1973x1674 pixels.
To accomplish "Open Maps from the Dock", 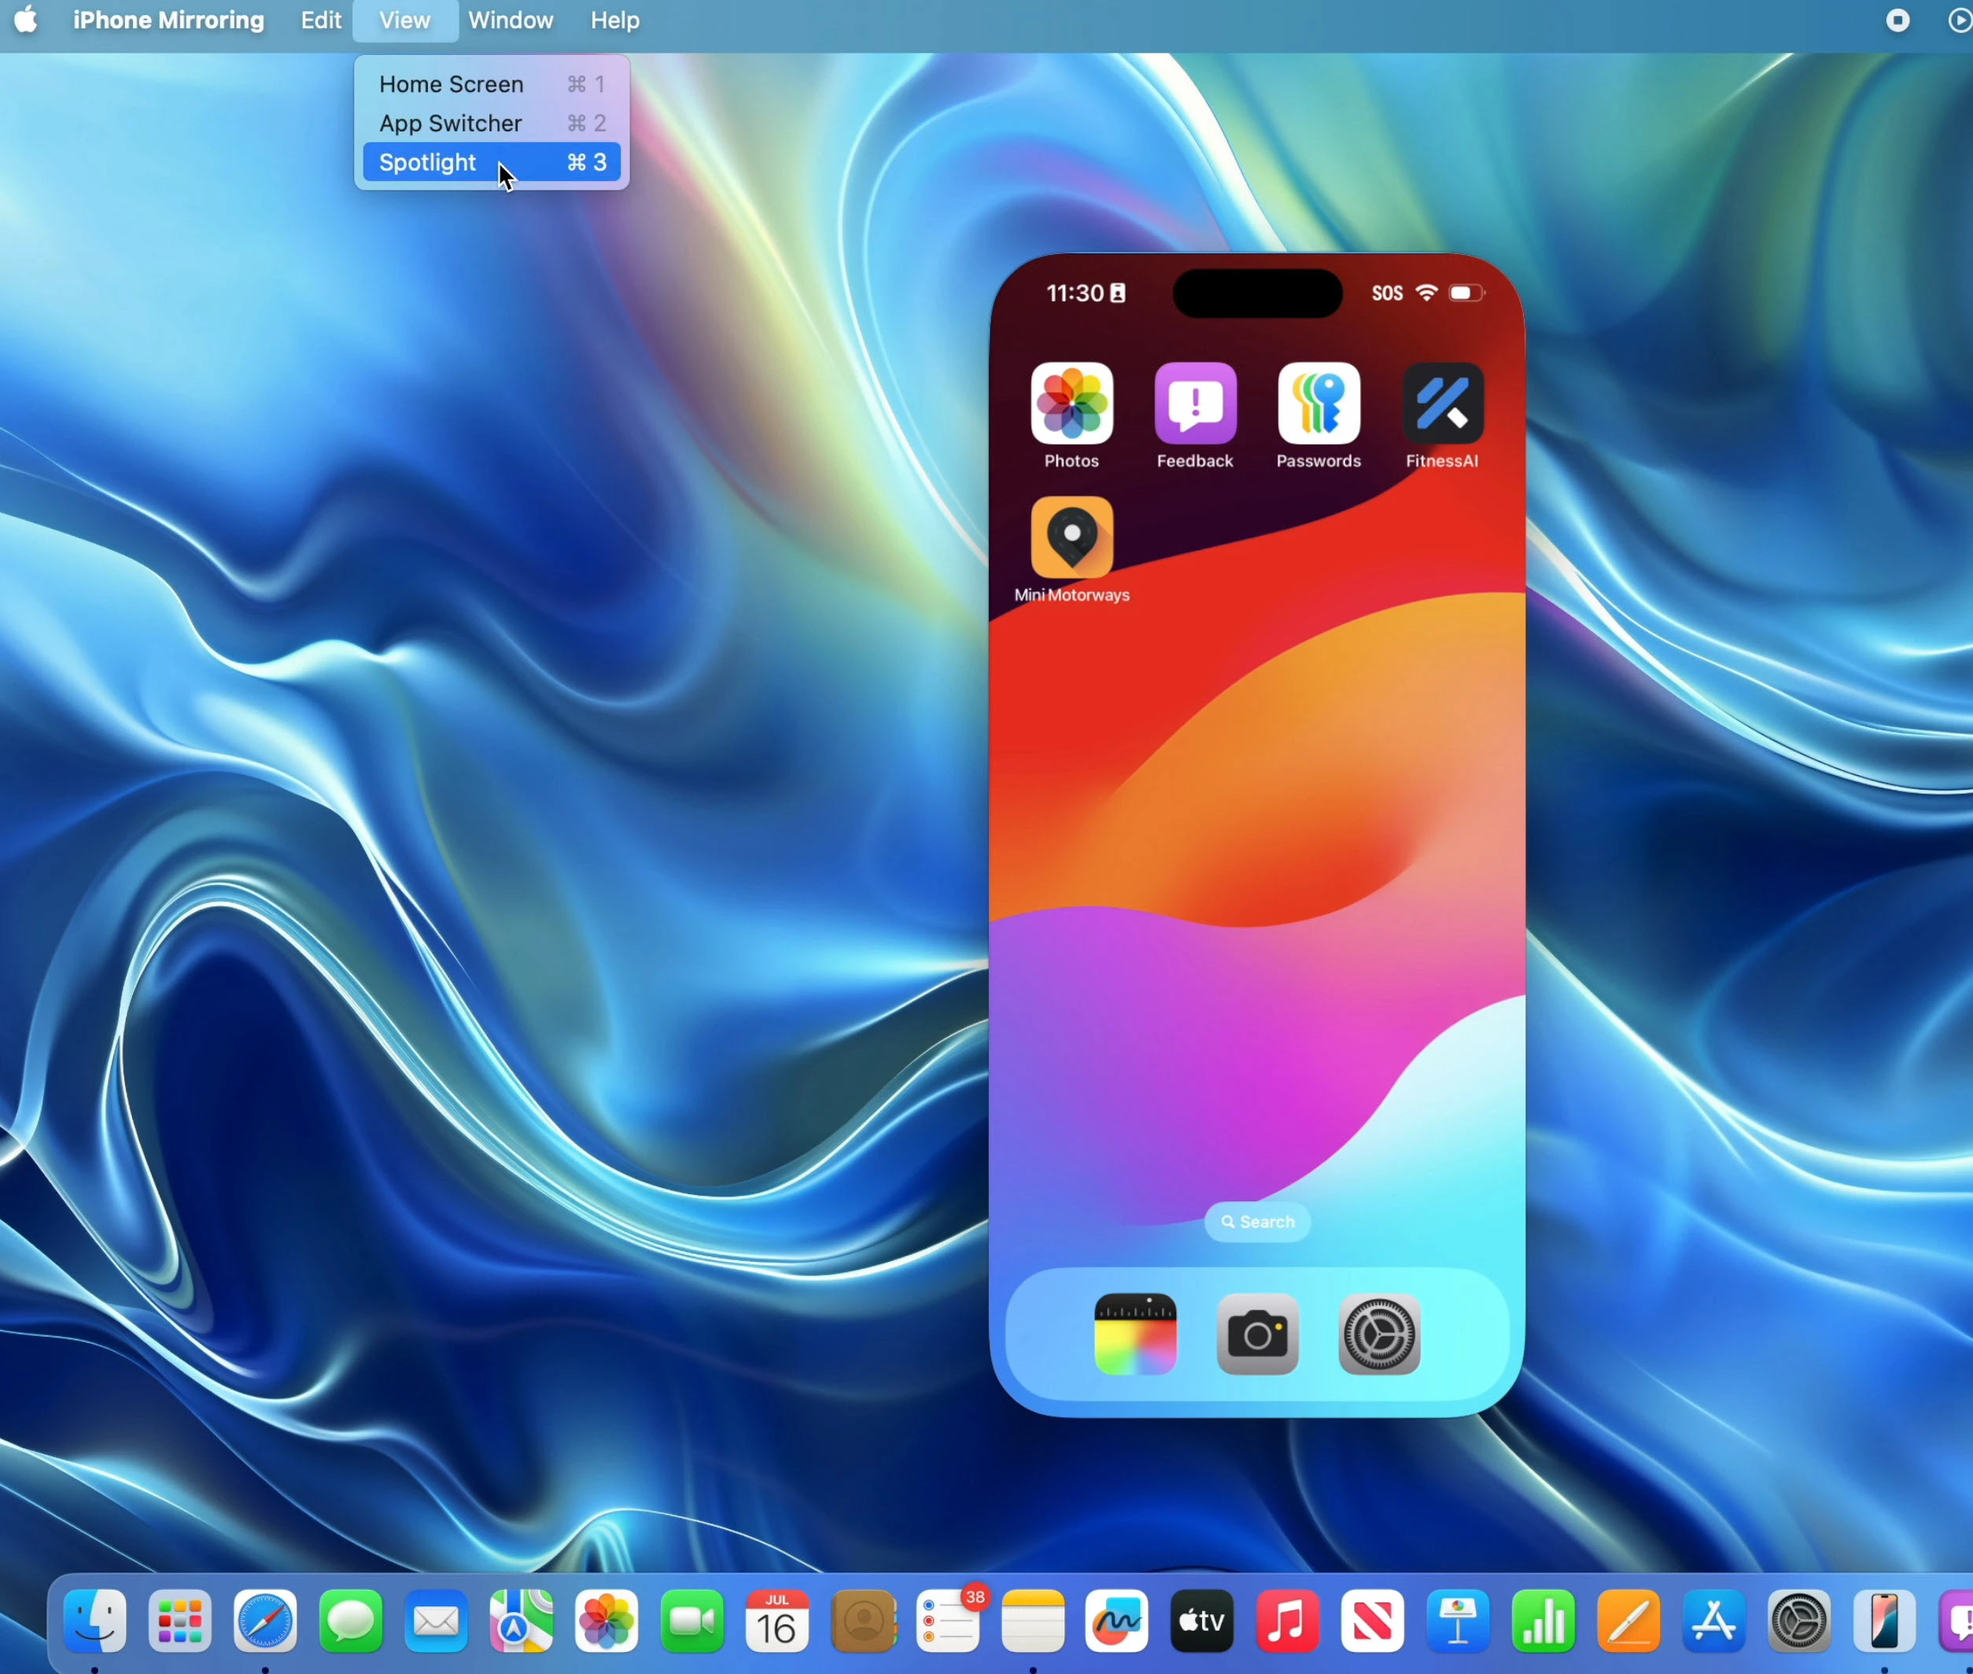I will [x=521, y=1621].
